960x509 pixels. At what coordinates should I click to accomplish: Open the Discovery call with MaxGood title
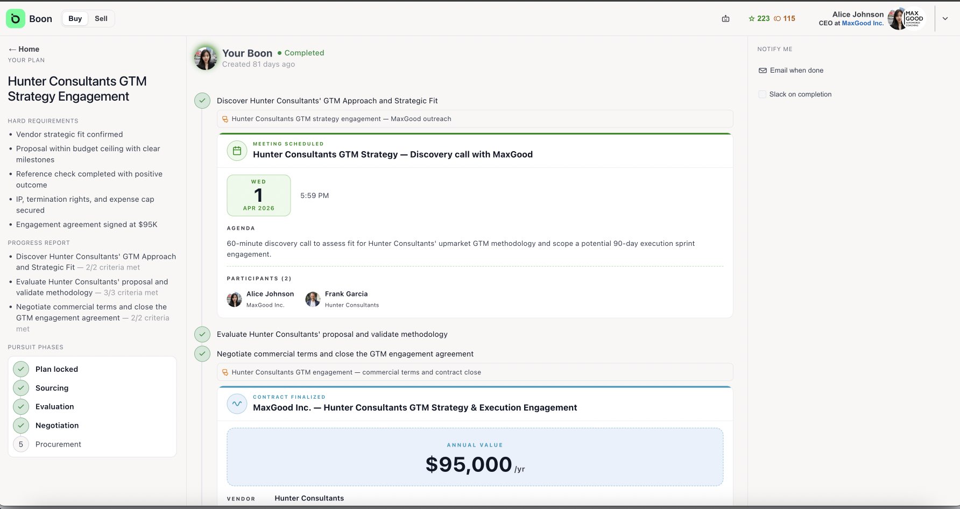[x=393, y=154]
